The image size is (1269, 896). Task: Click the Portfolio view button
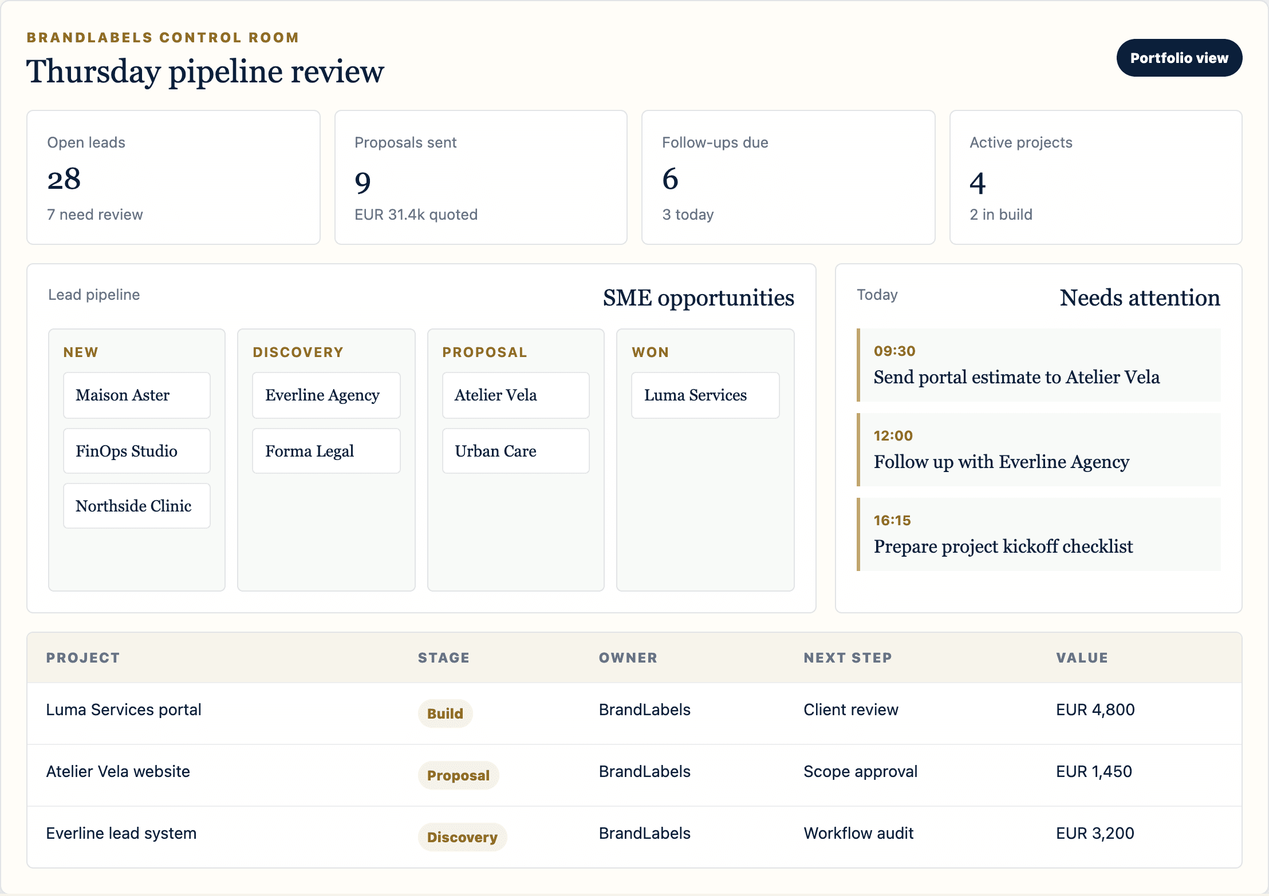click(x=1179, y=58)
